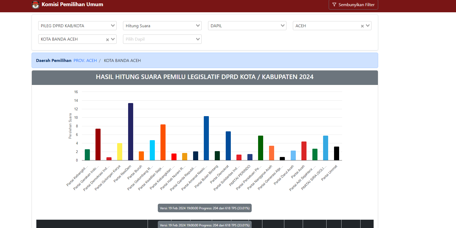The image size is (456, 228).
Task: Select the dark red Partai Gerindra bar
Action: 98,144
